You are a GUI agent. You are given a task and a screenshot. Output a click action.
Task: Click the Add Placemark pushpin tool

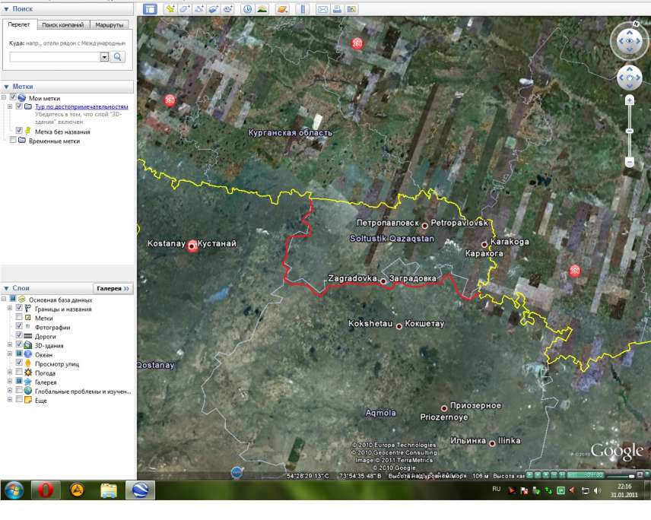[170, 9]
